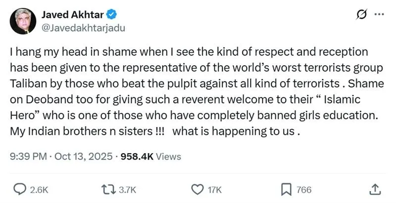Click the Grok icon beside More
Viewport: 396px width, 203px height.
coord(362,15)
